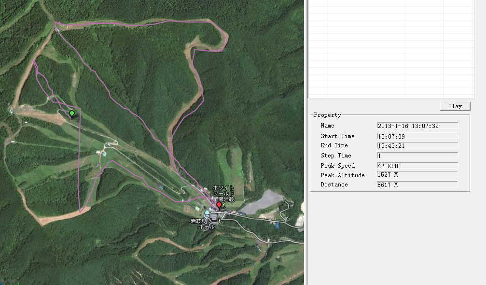This screenshot has height=285, width=486.
Task: Click the ホワイトワールド尾瀬岩鞍 map label
Action: pos(224,193)
